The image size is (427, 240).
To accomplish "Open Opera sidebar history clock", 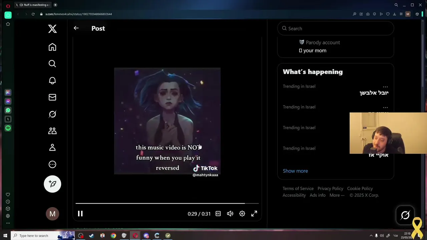I will point(8,202).
